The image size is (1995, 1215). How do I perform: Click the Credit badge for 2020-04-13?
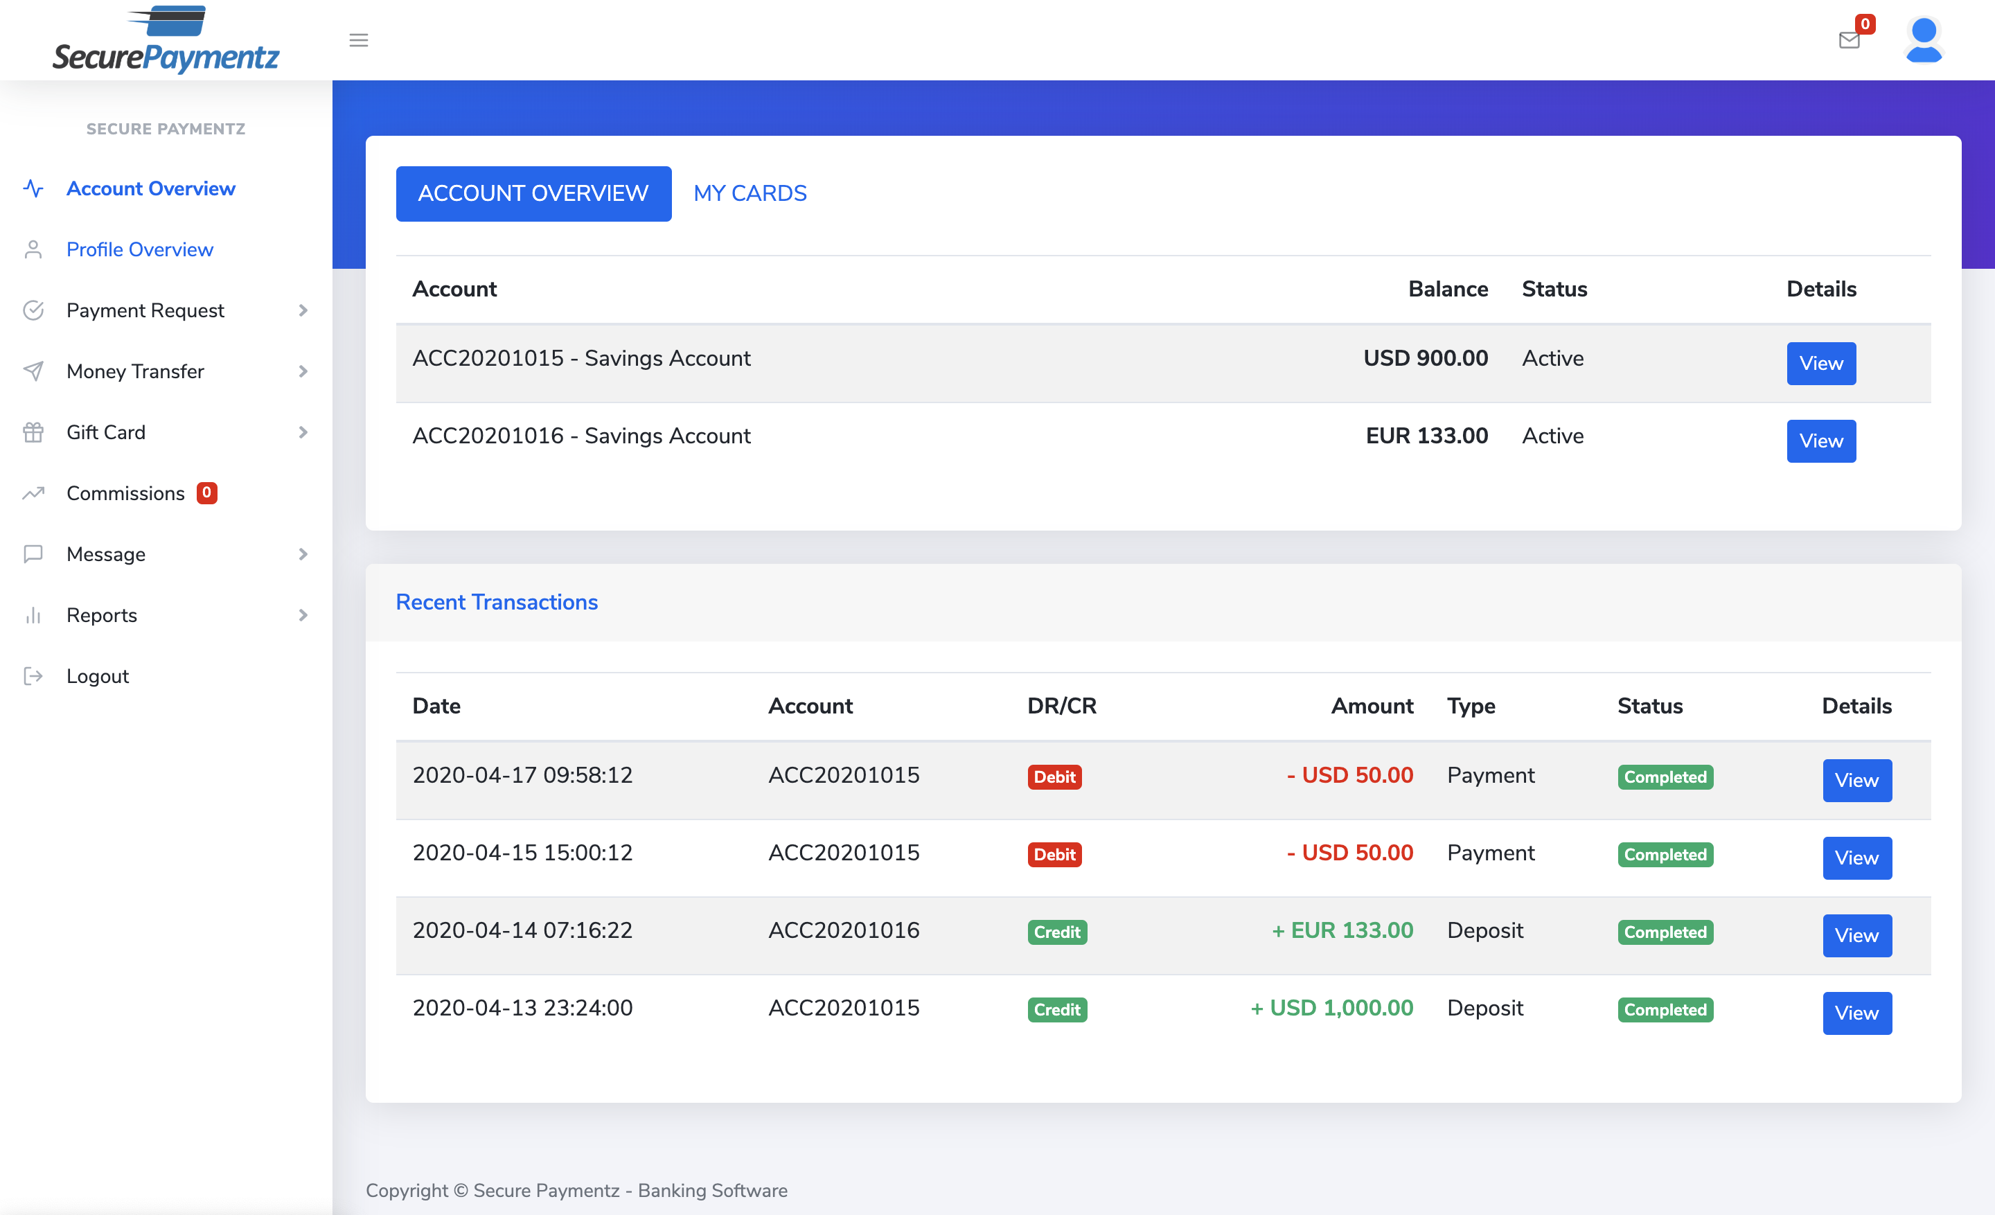tap(1056, 1010)
